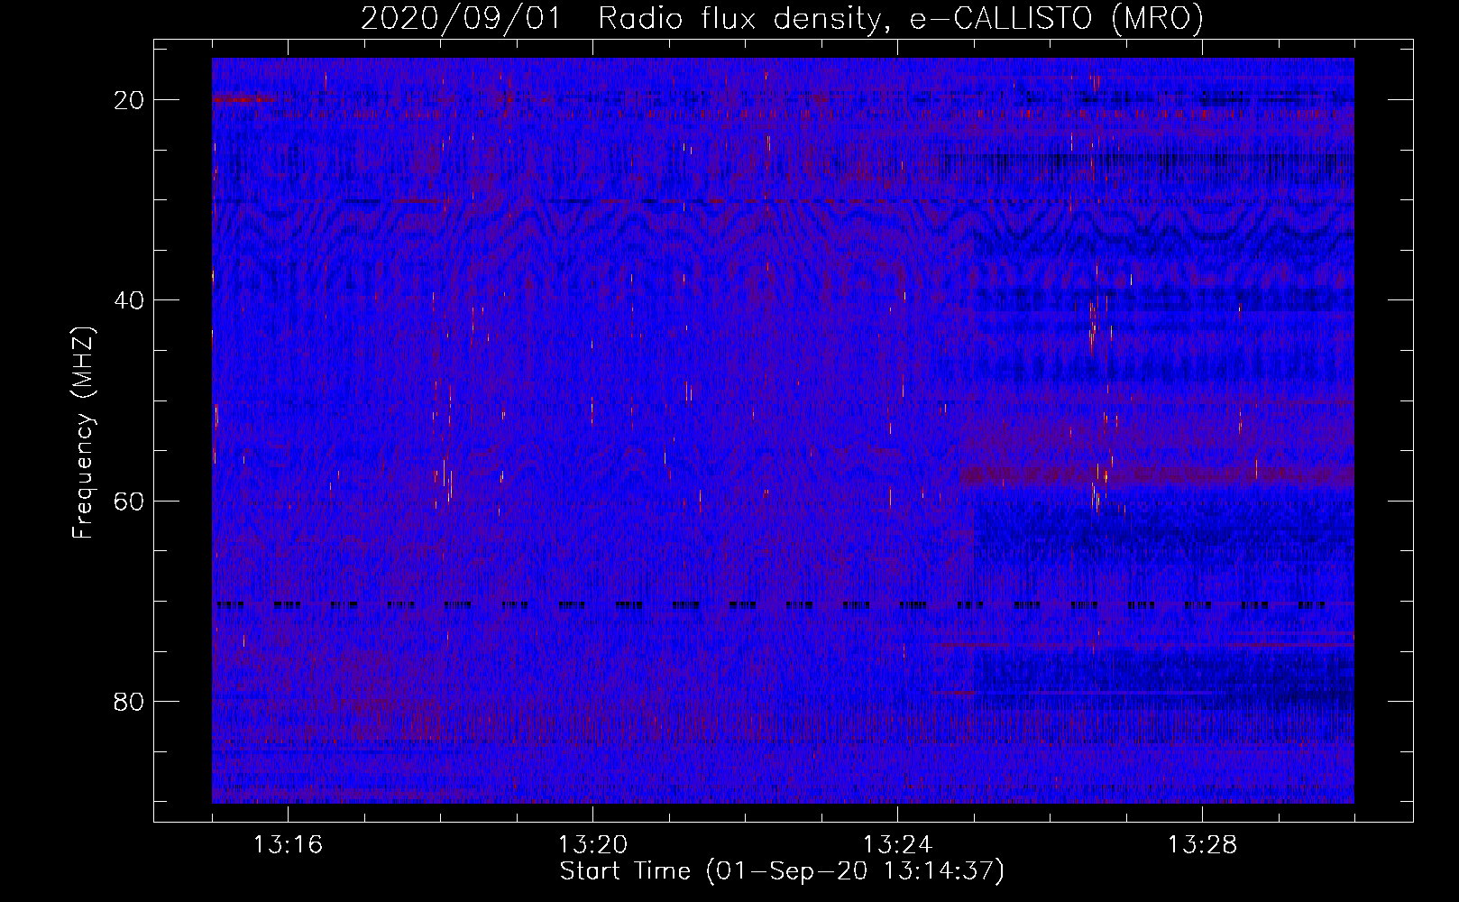Click the date "2020/09/01" in the title
The height and width of the screenshot is (902, 1459).
tap(460, 18)
